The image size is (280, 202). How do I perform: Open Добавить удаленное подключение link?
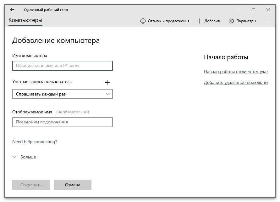(x=236, y=83)
